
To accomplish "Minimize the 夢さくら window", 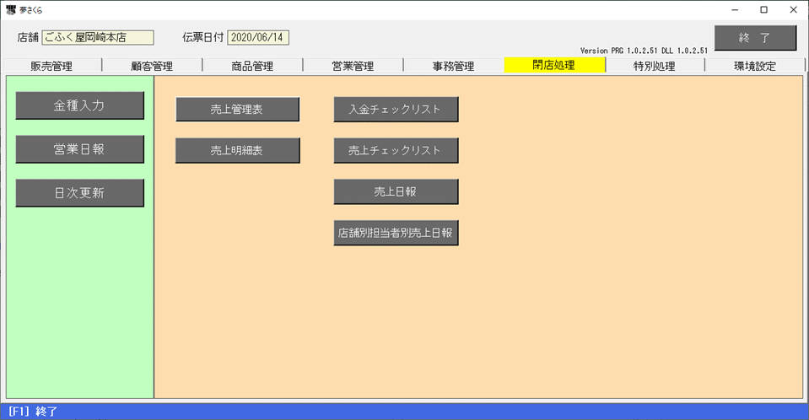I will [x=736, y=10].
